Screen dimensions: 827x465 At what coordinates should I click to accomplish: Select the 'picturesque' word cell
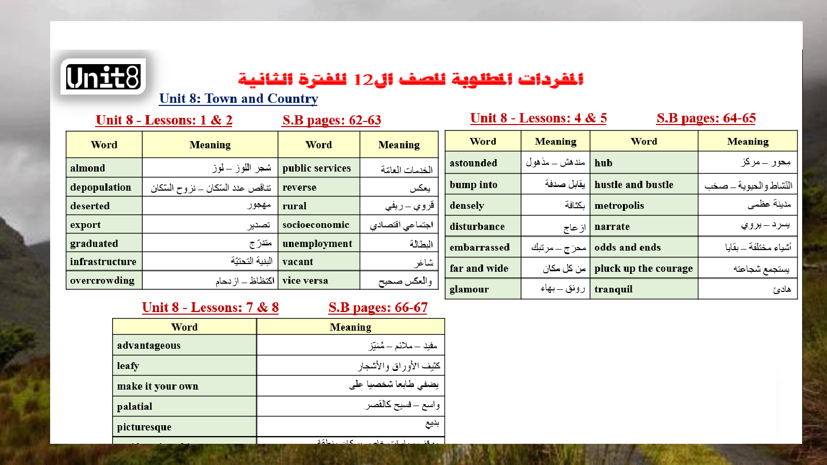pyautogui.click(x=184, y=427)
